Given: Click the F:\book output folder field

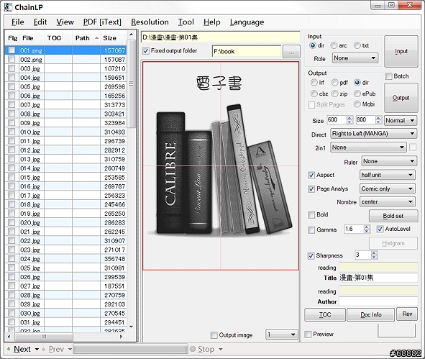Looking at the screenshot, I should [247, 51].
